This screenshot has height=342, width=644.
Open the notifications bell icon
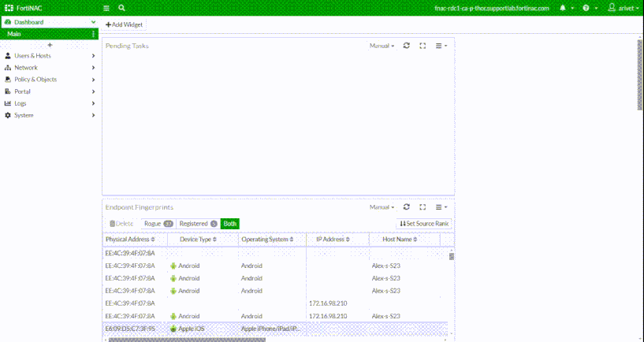pyautogui.click(x=563, y=8)
